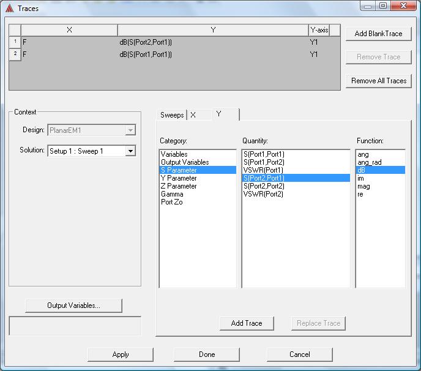Minimize the Traces window
Screen dimensions: 421x371
[x=368, y=6]
